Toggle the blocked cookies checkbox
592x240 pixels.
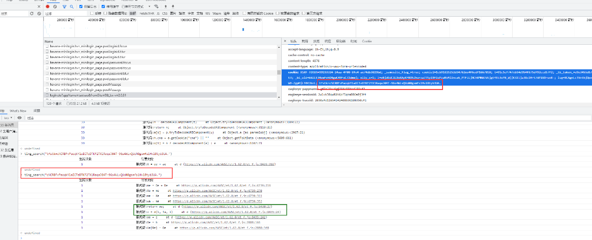click(244, 13)
